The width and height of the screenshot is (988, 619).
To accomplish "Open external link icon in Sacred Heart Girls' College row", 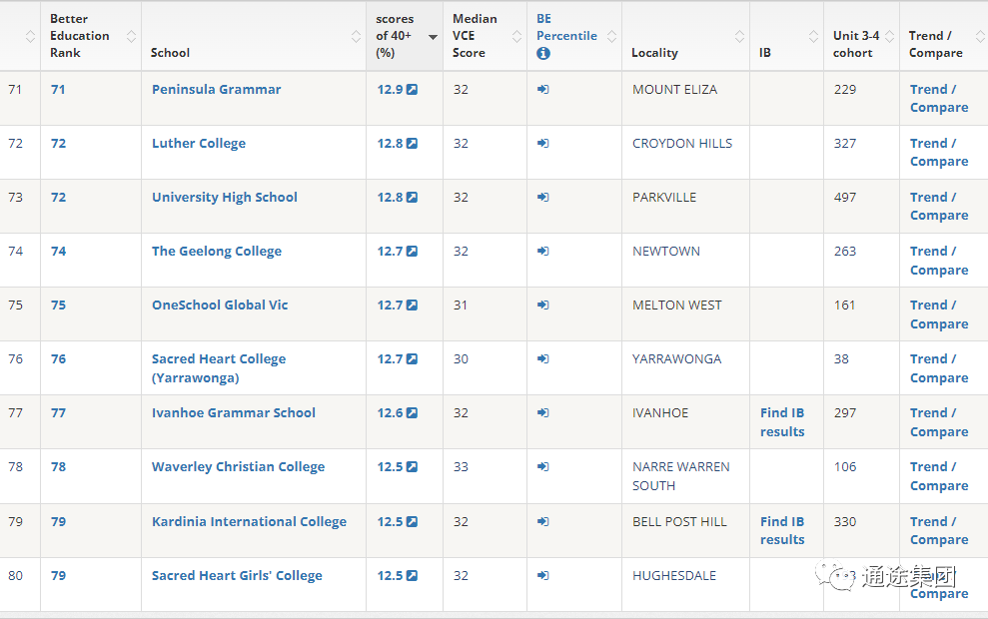I will click(412, 575).
